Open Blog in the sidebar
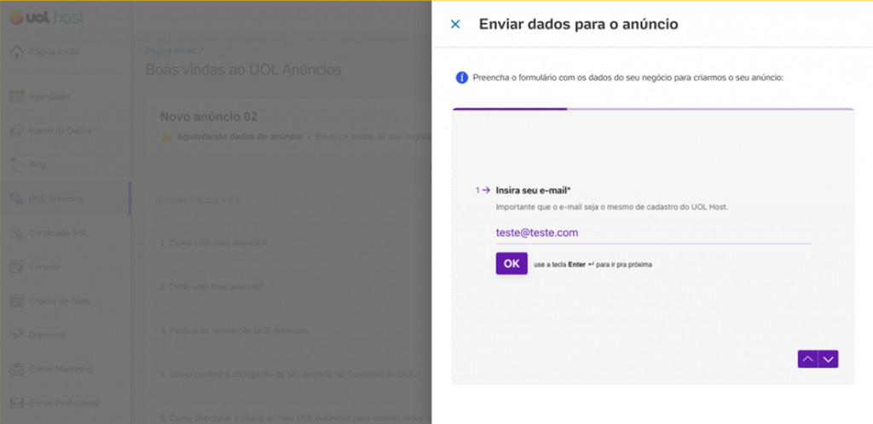This screenshot has height=424, width=873. [38, 165]
